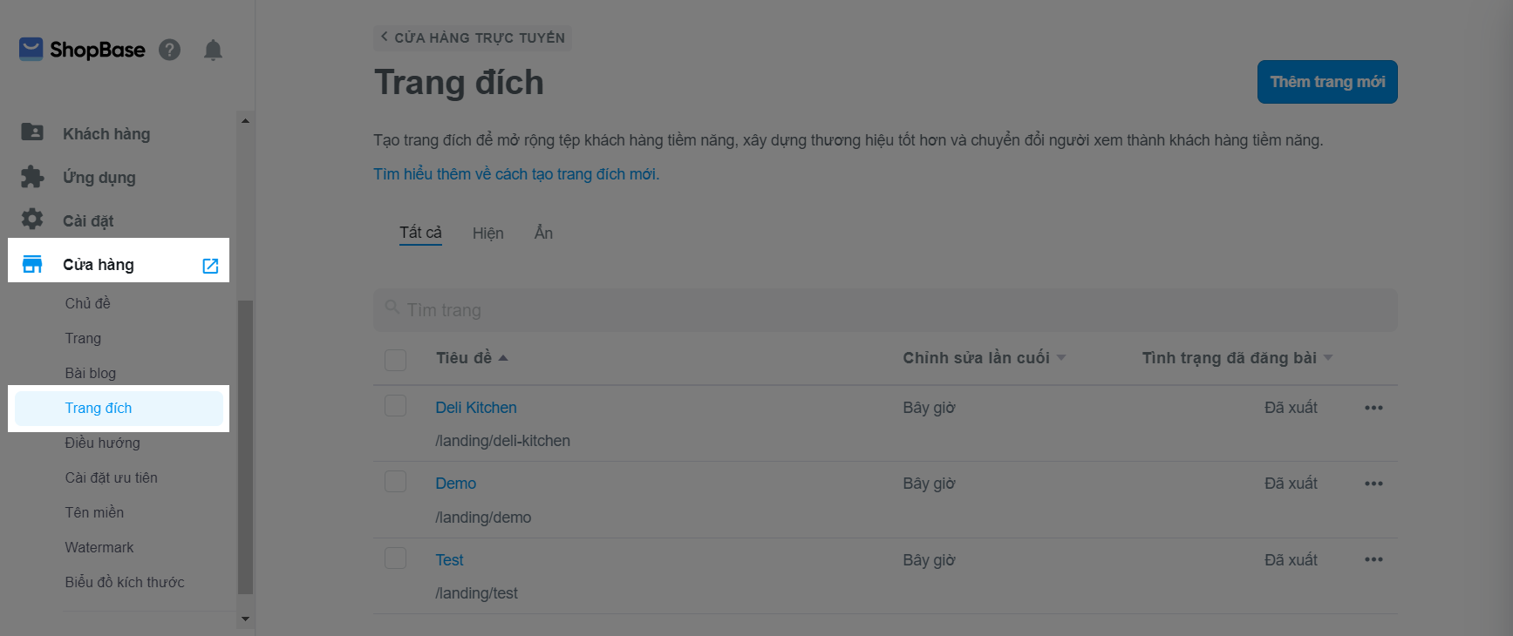Toggle the select-all checkbox in header
The image size is (1513, 636).
click(x=396, y=359)
